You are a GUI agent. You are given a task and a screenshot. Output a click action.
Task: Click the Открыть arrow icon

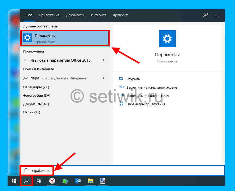coord(121,79)
